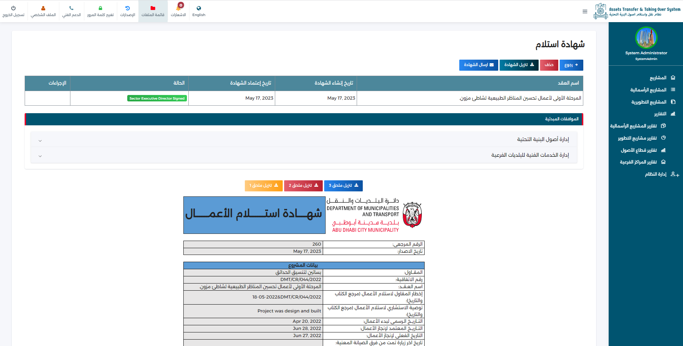The width and height of the screenshot is (683, 346).
Task: Click the logout power icon
Action: 13,8
